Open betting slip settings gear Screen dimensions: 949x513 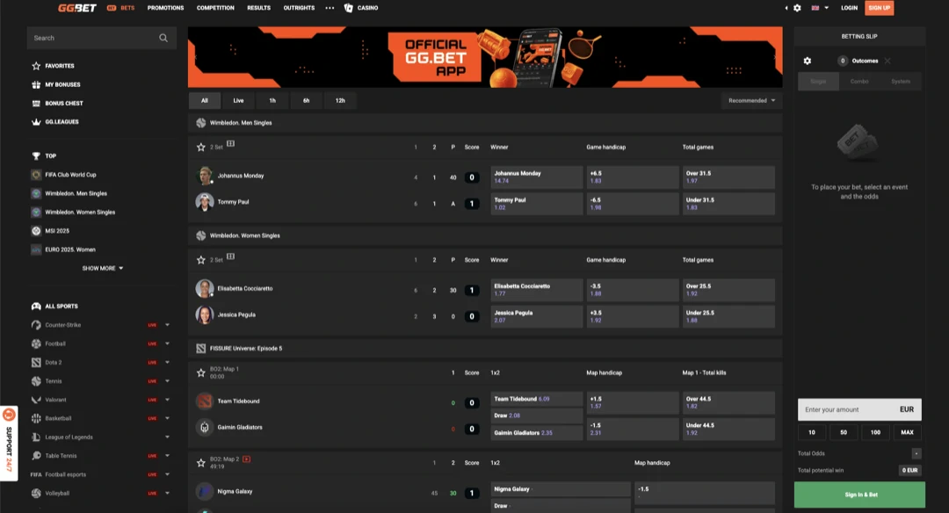coord(808,61)
